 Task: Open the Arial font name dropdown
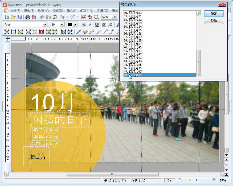(x=45, y=24)
